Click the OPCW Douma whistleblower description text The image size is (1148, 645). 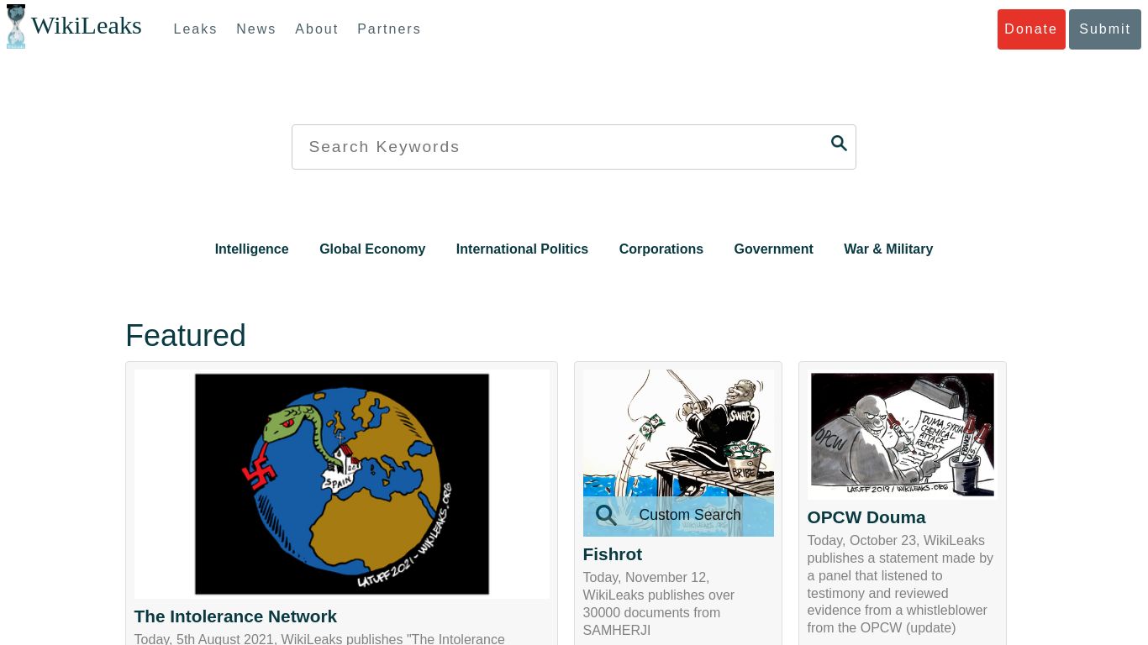(900, 585)
